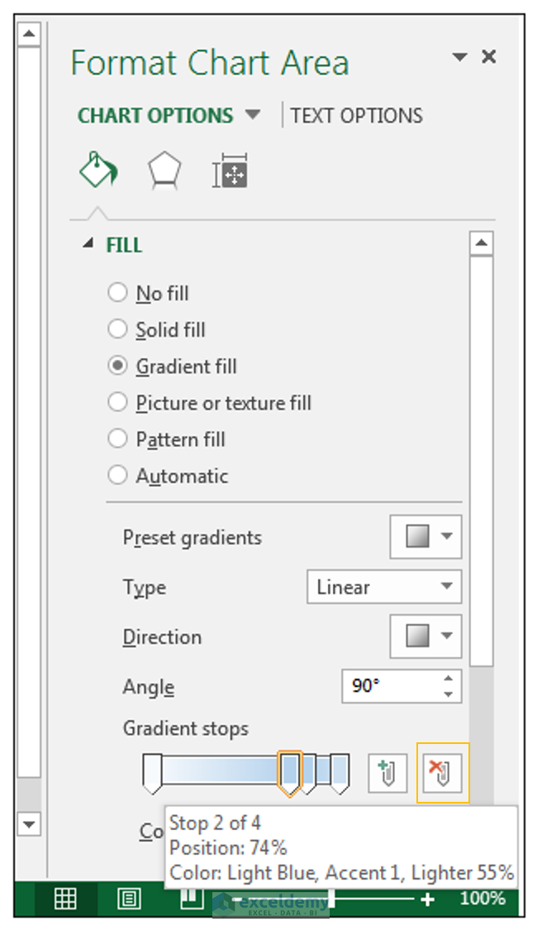This screenshot has height=931, width=542.
Task: Select the No fill radio option
Action: 118,293
